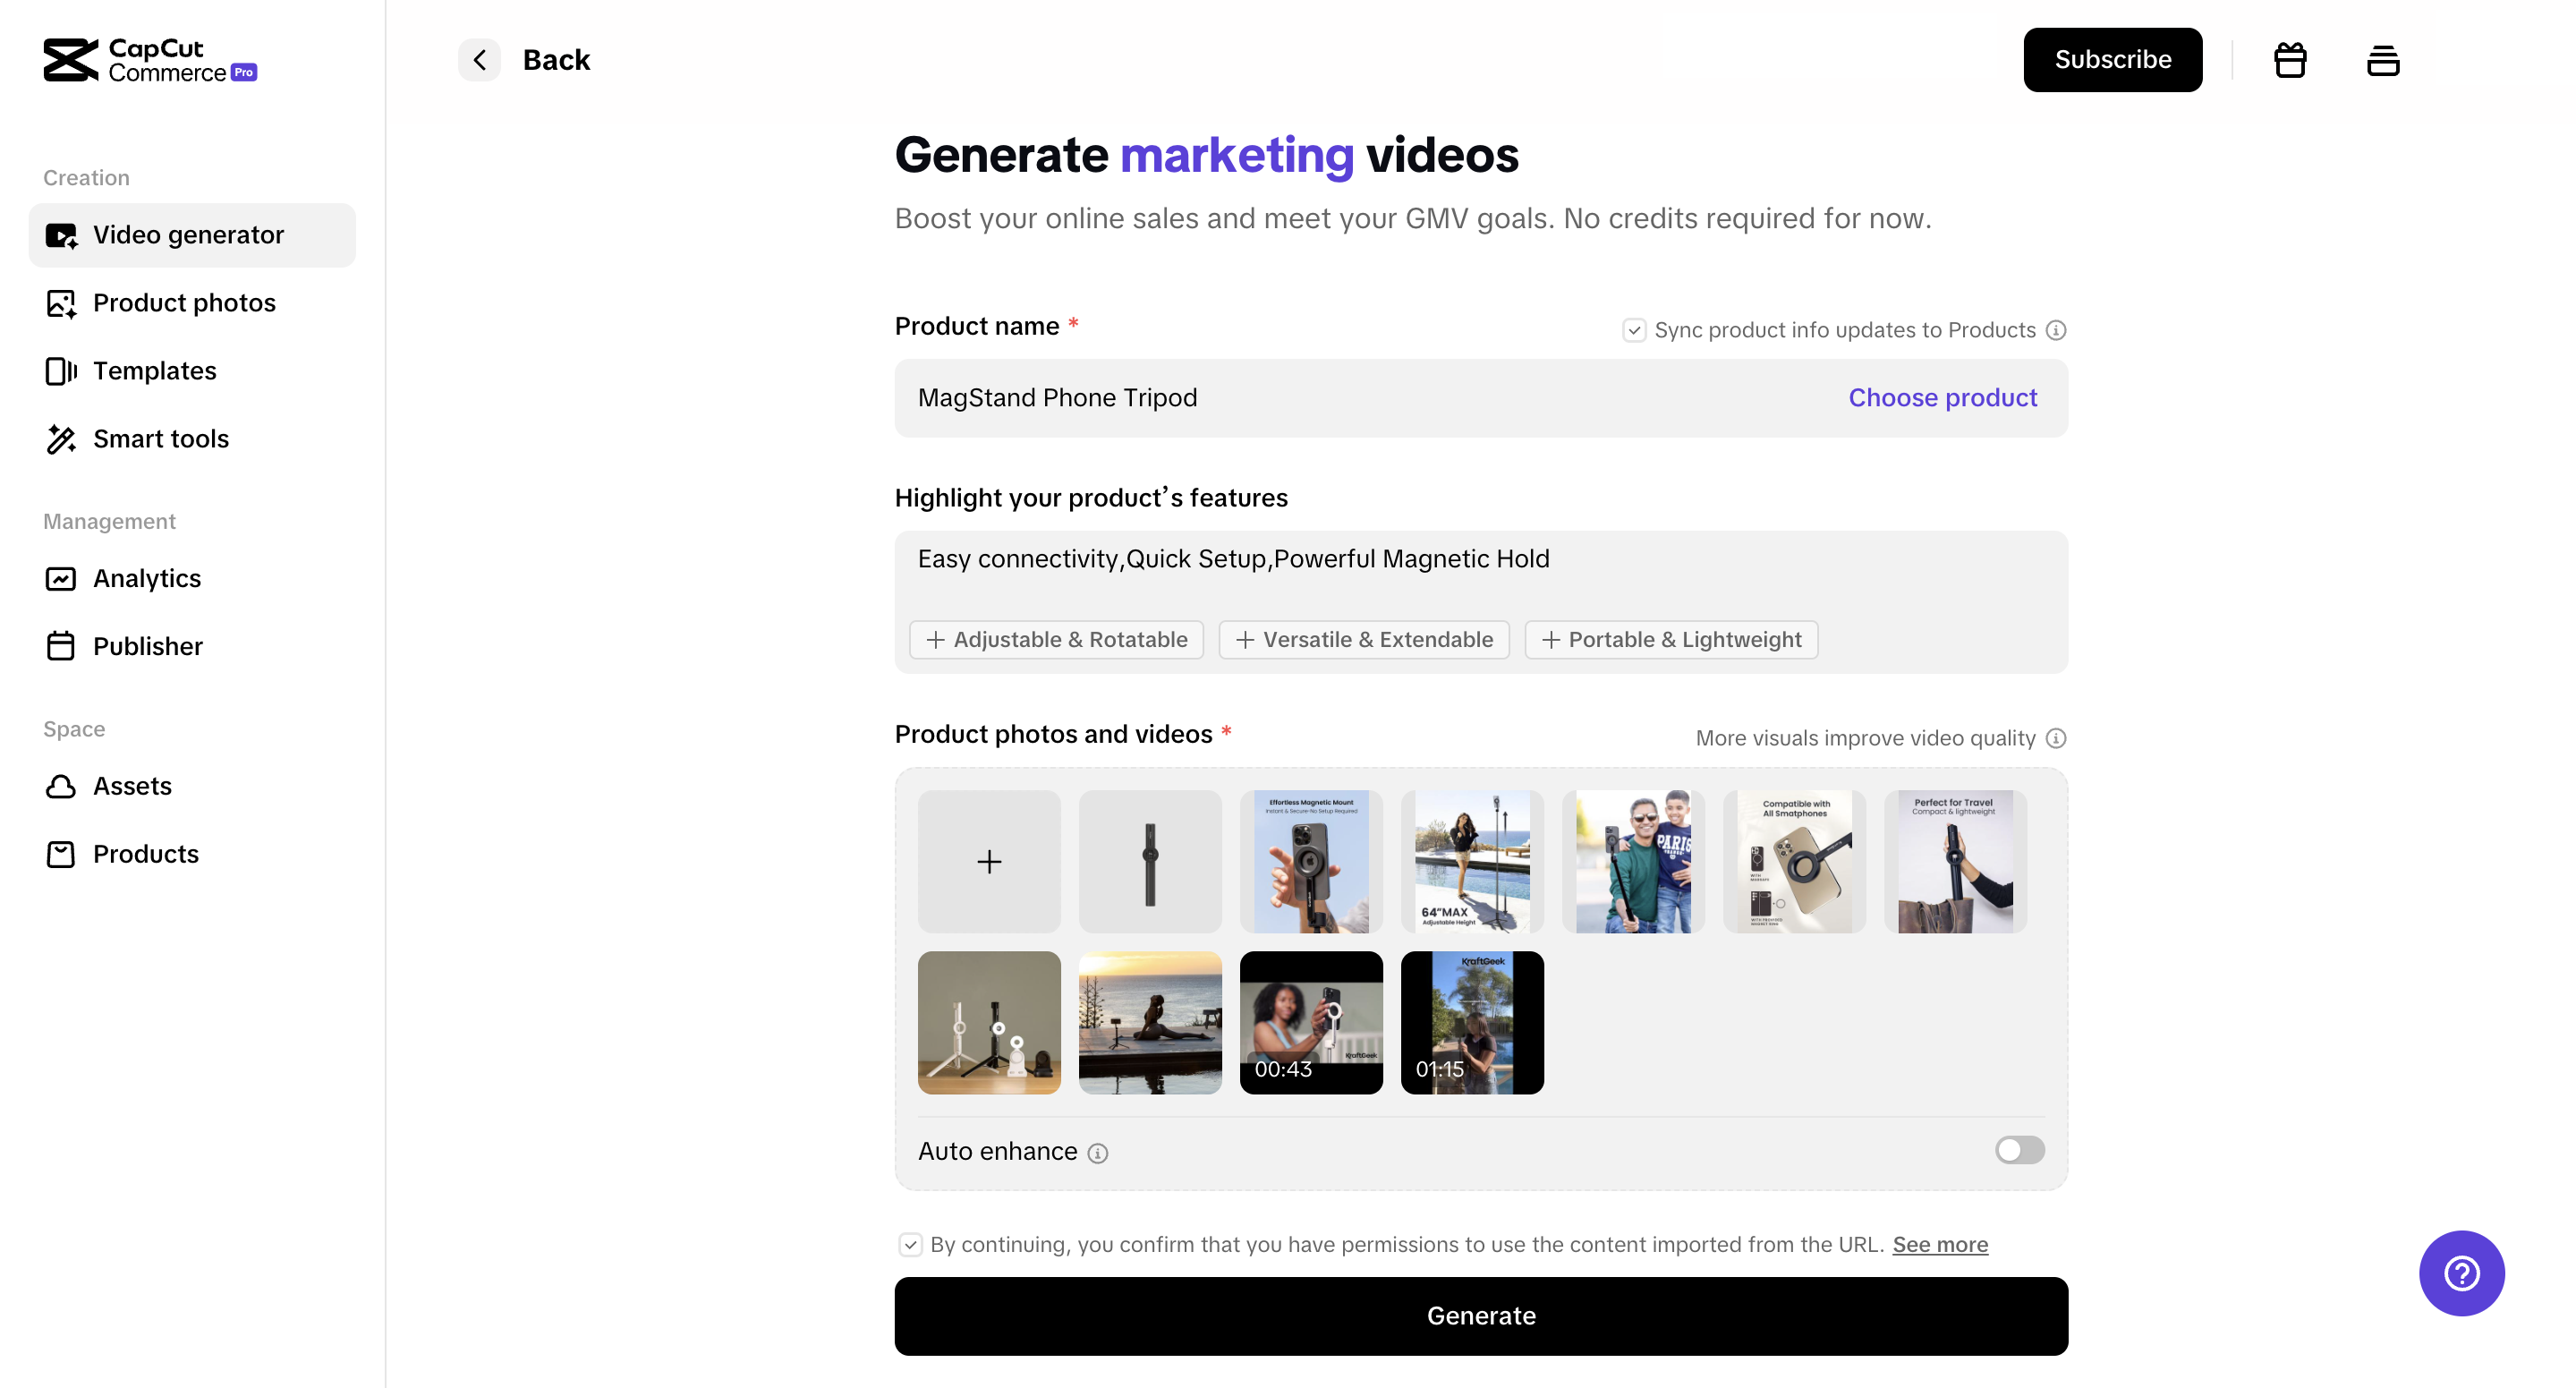Screen dimensions: 2576x1388
Task: Toggle the permissions confirmation checkbox
Action: pyautogui.click(x=910, y=1245)
